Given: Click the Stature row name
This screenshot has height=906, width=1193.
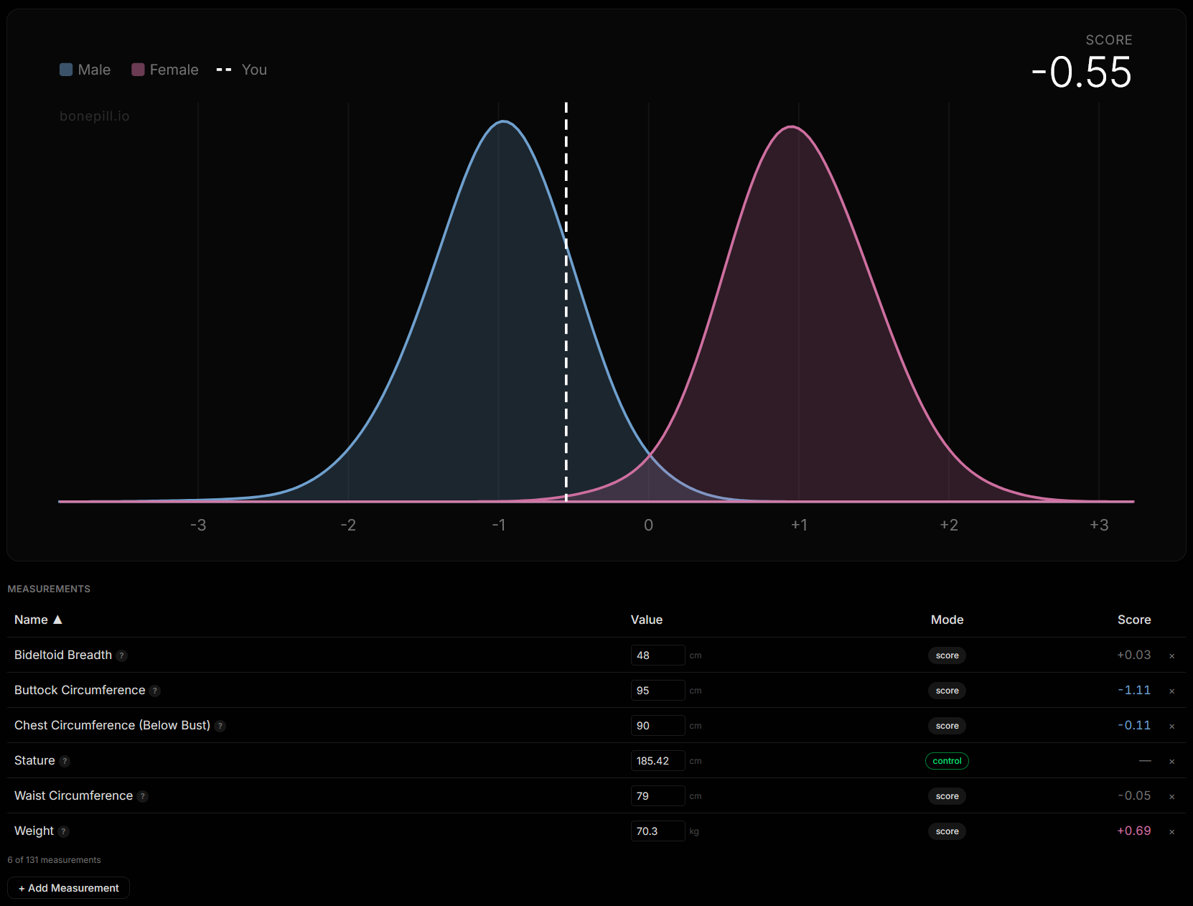Looking at the screenshot, I should (34, 761).
